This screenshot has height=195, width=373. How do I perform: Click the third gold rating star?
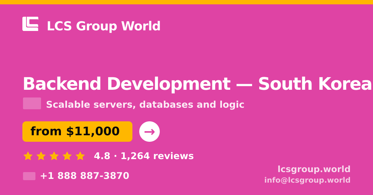pos(54,156)
